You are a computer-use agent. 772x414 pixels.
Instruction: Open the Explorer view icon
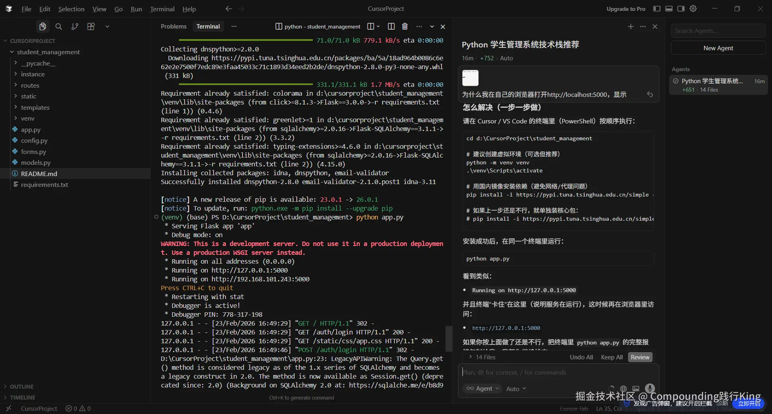(x=43, y=27)
